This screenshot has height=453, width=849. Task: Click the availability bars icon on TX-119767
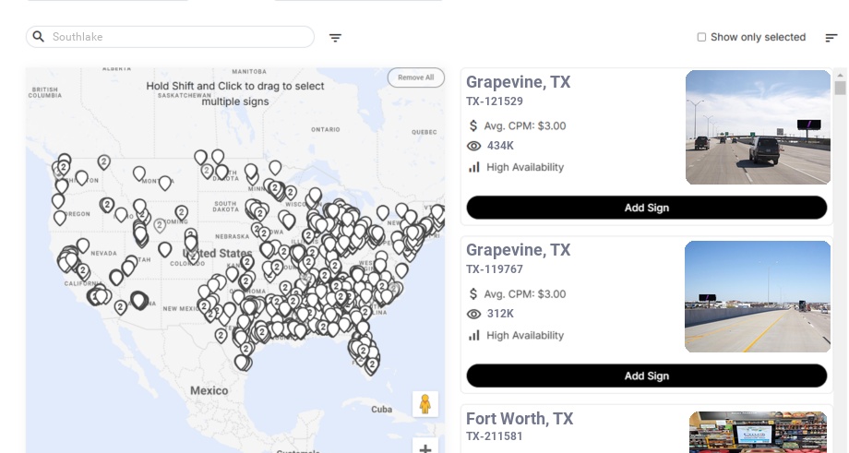click(474, 335)
